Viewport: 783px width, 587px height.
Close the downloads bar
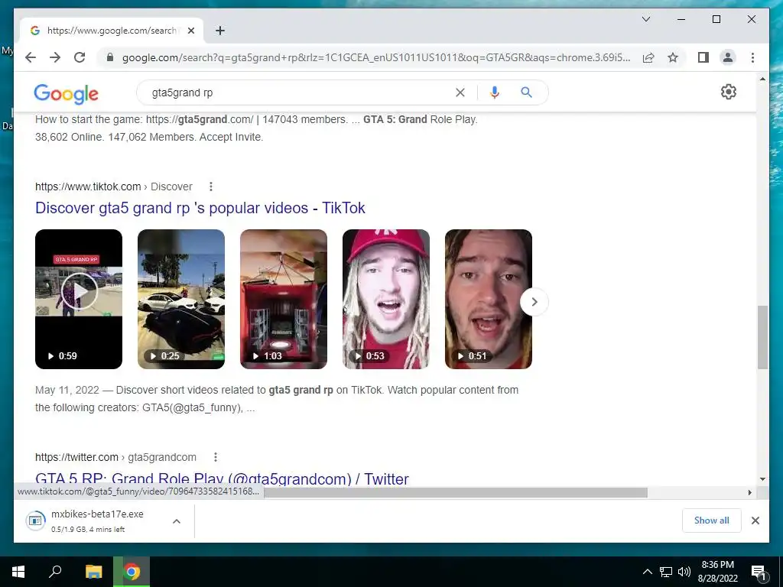point(755,520)
